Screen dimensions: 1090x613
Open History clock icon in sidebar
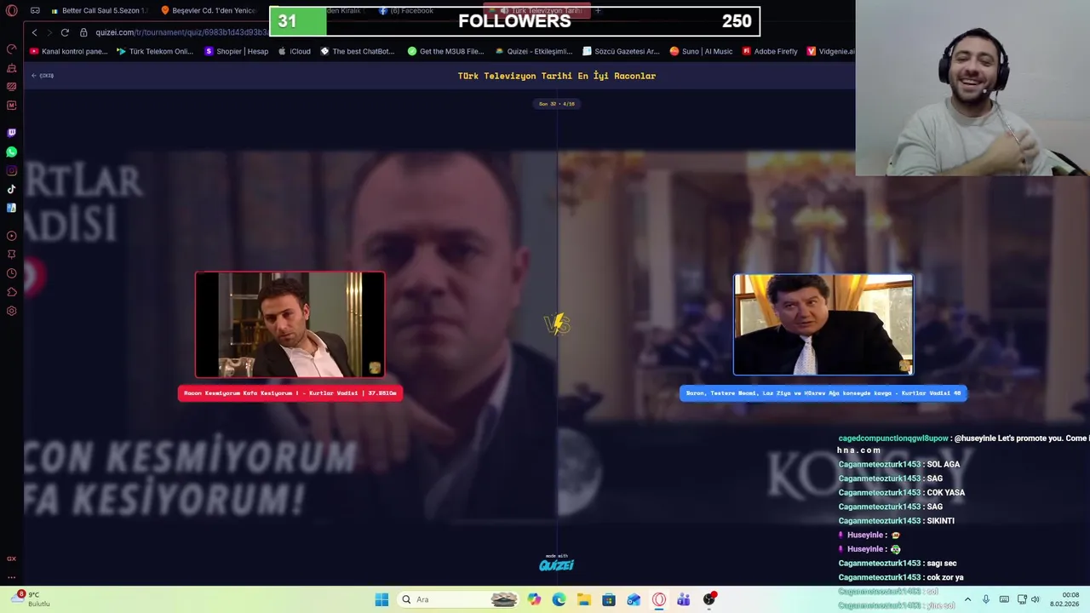pos(12,273)
